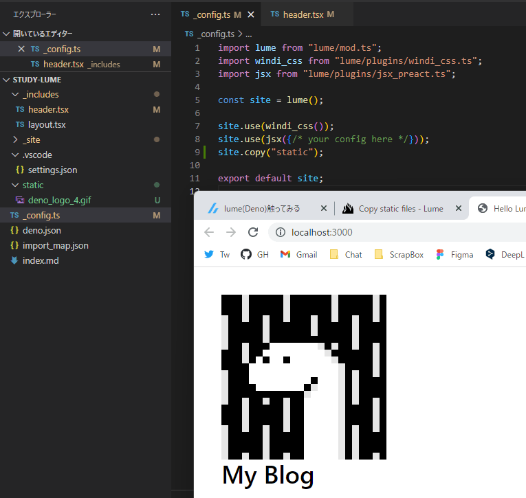Click the windi_css import line
The width and height of the screenshot is (526, 498).
[350, 60]
